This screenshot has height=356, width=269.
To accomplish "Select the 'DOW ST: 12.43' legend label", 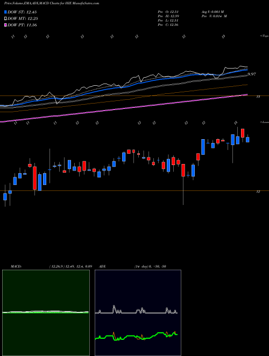I will tap(22, 12).
